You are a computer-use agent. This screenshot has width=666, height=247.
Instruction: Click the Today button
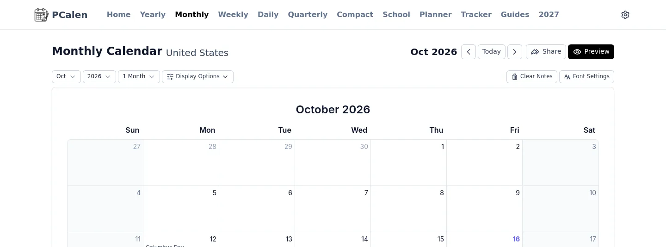pyautogui.click(x=492, y=52)
